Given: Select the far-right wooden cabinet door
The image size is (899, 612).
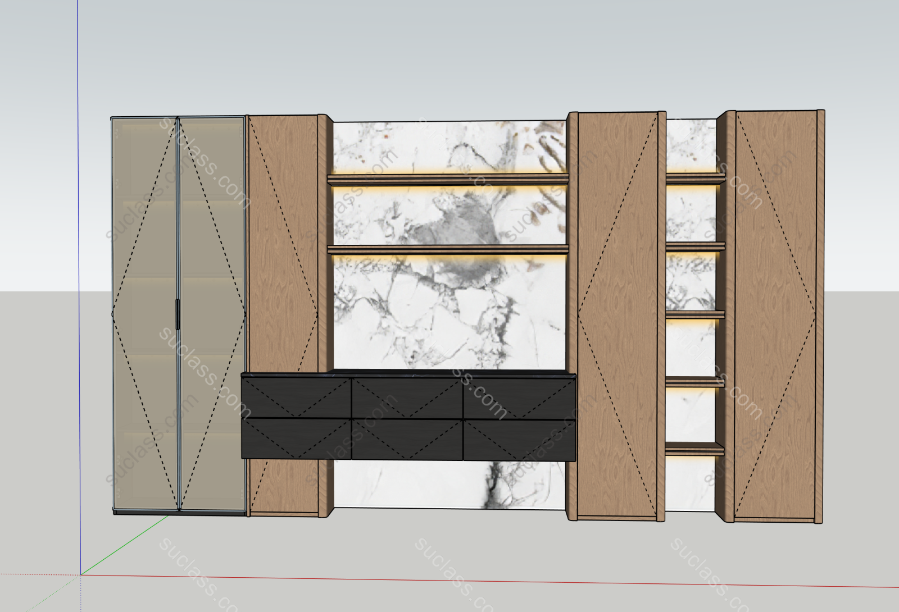Looking at the screenshot, I should tap(775, 316).
